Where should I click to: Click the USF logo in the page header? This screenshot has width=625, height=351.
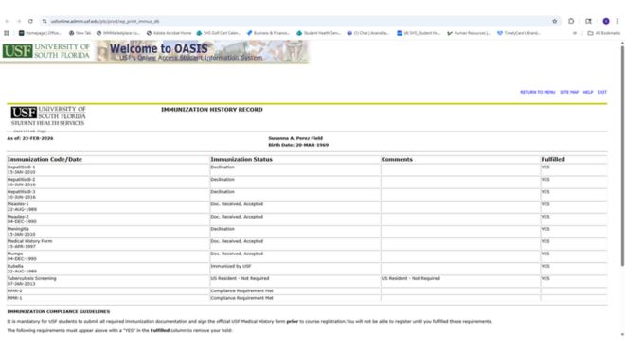coord(46,51)
